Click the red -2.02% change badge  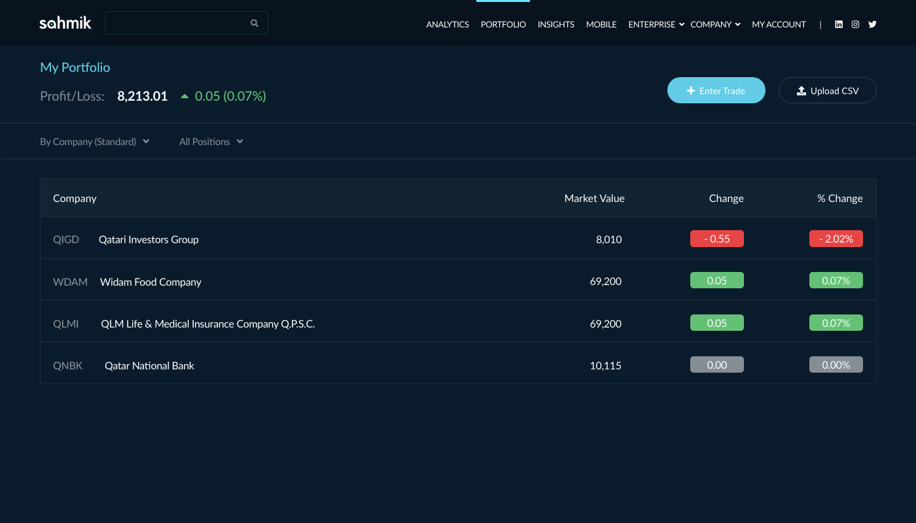[836, 239]
